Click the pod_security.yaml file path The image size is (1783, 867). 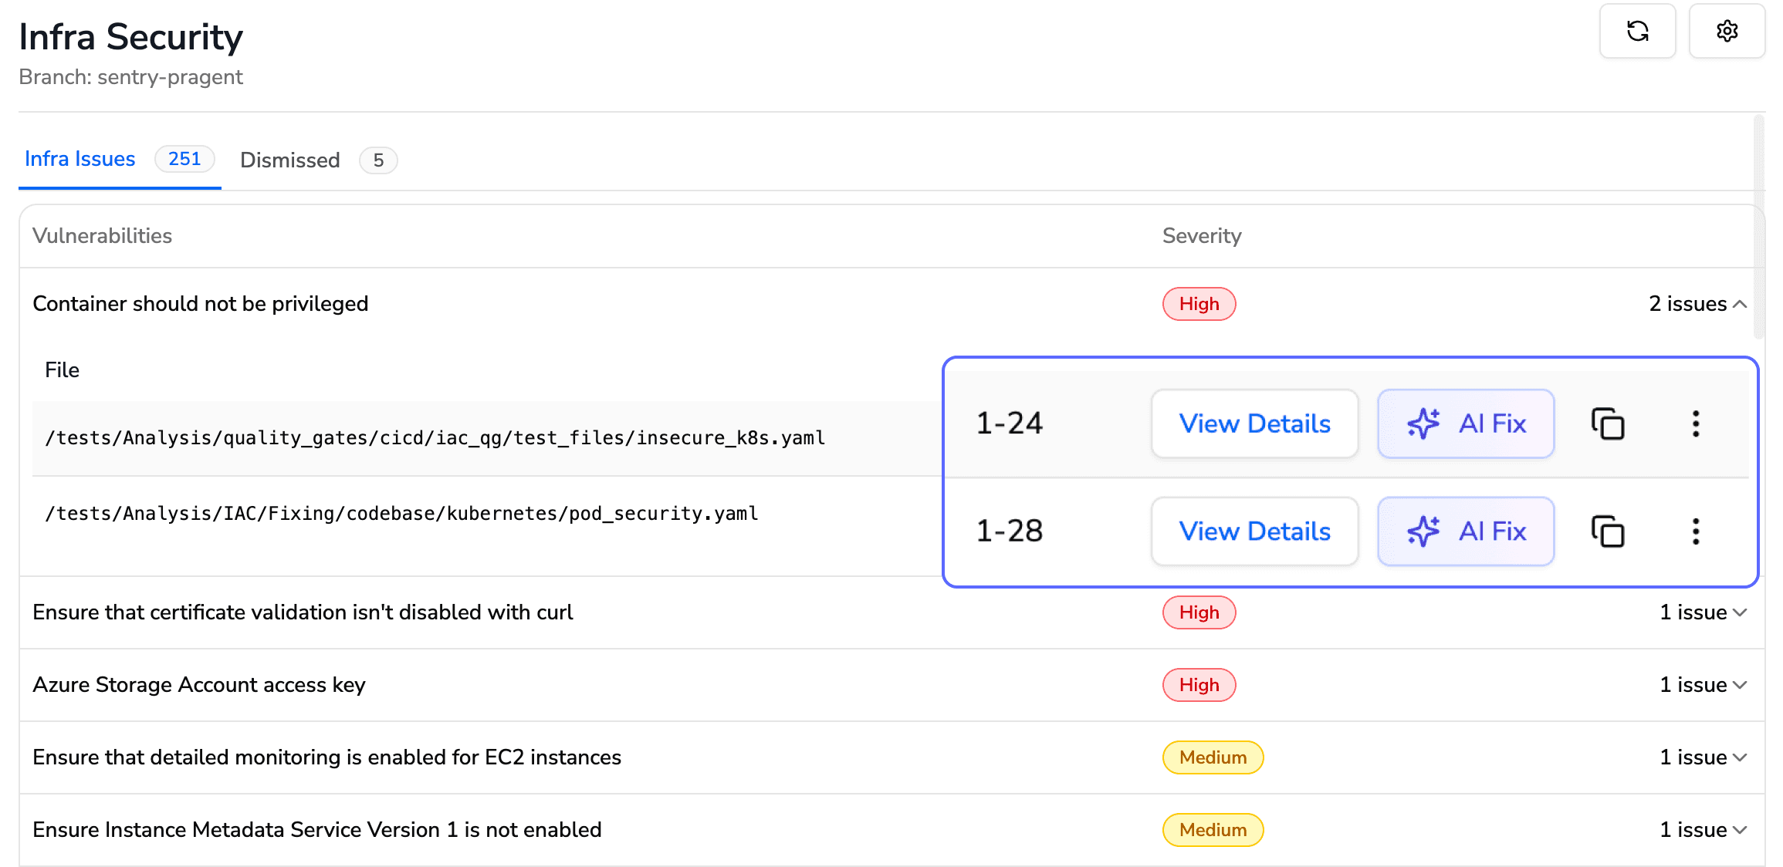(x=401, y=514)
